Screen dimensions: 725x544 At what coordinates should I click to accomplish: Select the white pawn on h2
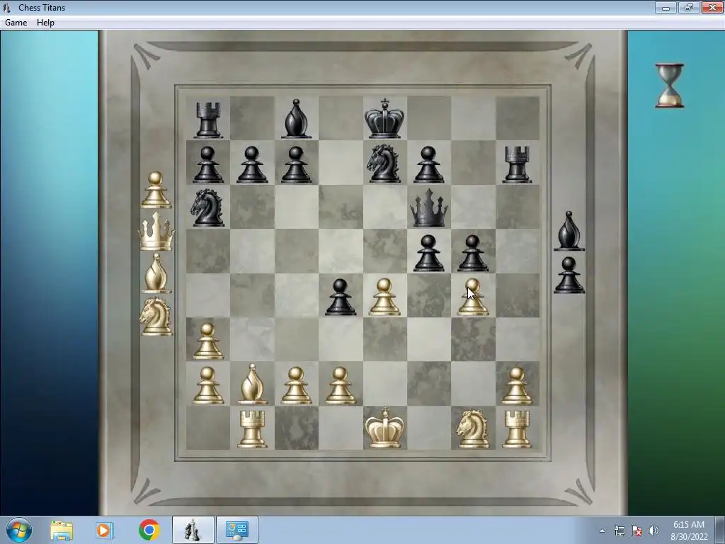coord(517,385)
